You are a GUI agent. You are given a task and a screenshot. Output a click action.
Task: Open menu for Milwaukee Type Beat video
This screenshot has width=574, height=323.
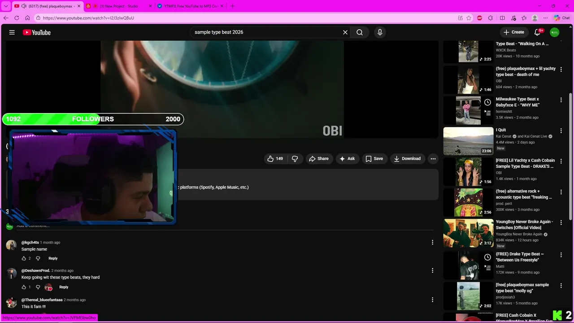[x=561, y=100]
